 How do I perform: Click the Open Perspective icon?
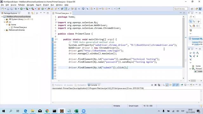tap(192, 9)
